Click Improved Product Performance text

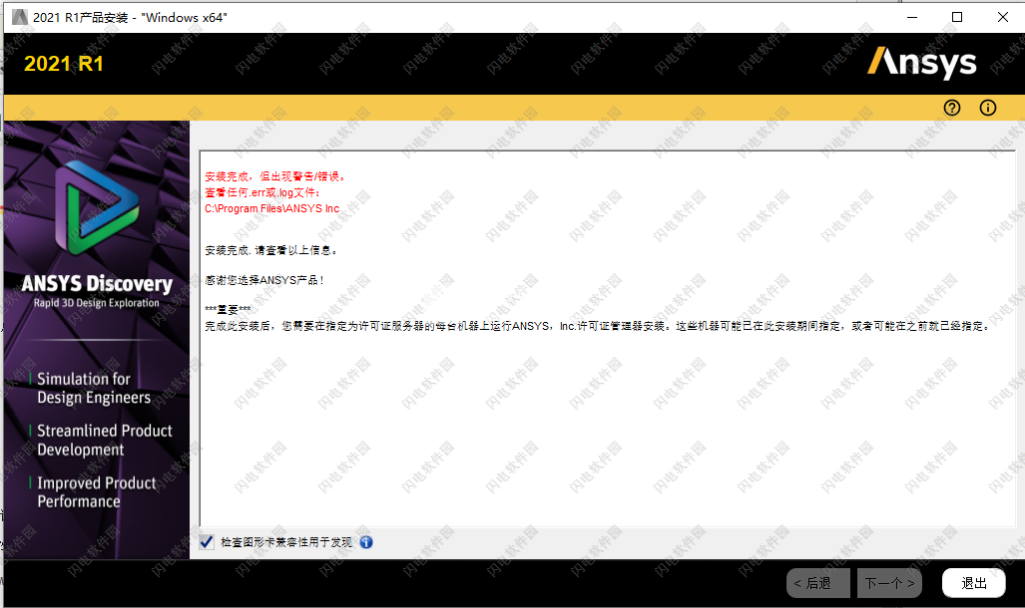[x=97, y=491]
